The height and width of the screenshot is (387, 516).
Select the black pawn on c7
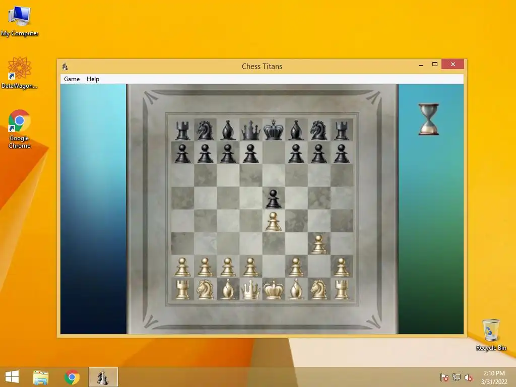click(x=228, y=154)
